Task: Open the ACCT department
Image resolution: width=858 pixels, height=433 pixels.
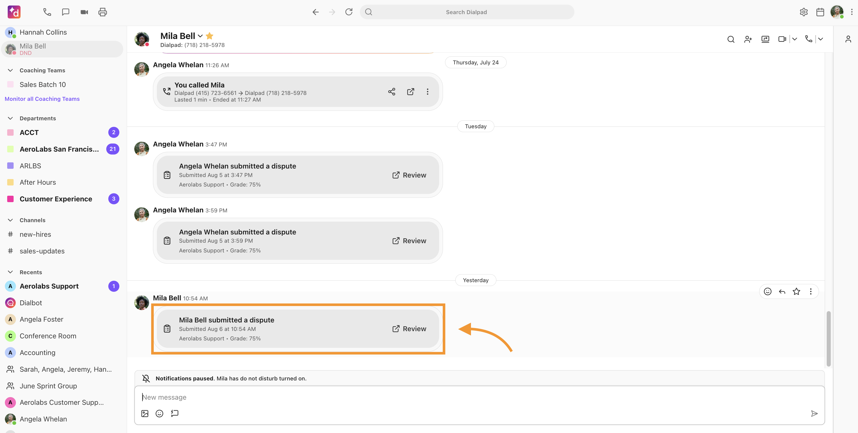Action: [x=62, y=132]
